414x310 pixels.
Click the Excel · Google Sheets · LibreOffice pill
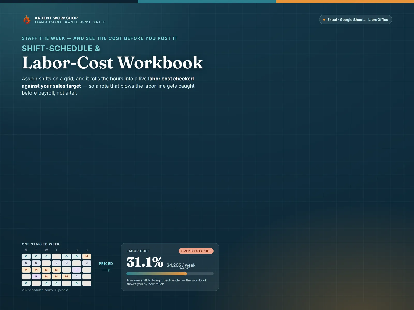pos(356,20)
